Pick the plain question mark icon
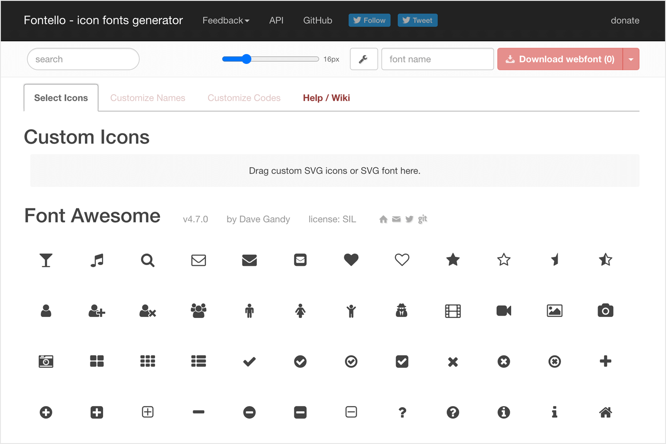 point(402,413)
